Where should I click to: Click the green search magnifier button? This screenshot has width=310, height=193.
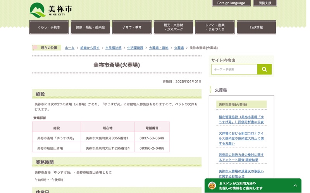[264, 69]
